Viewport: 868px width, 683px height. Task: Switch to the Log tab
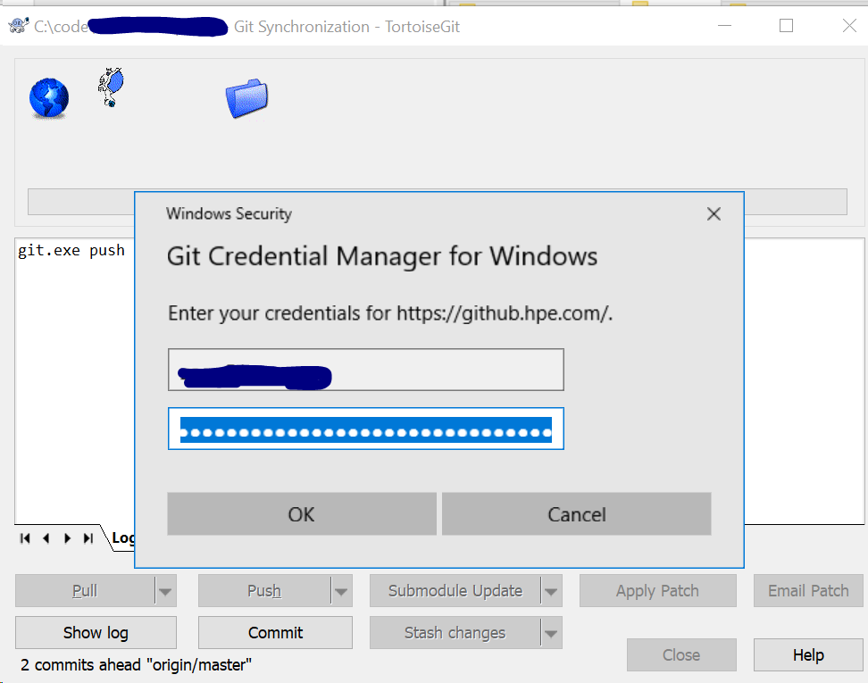coord(122,537)
